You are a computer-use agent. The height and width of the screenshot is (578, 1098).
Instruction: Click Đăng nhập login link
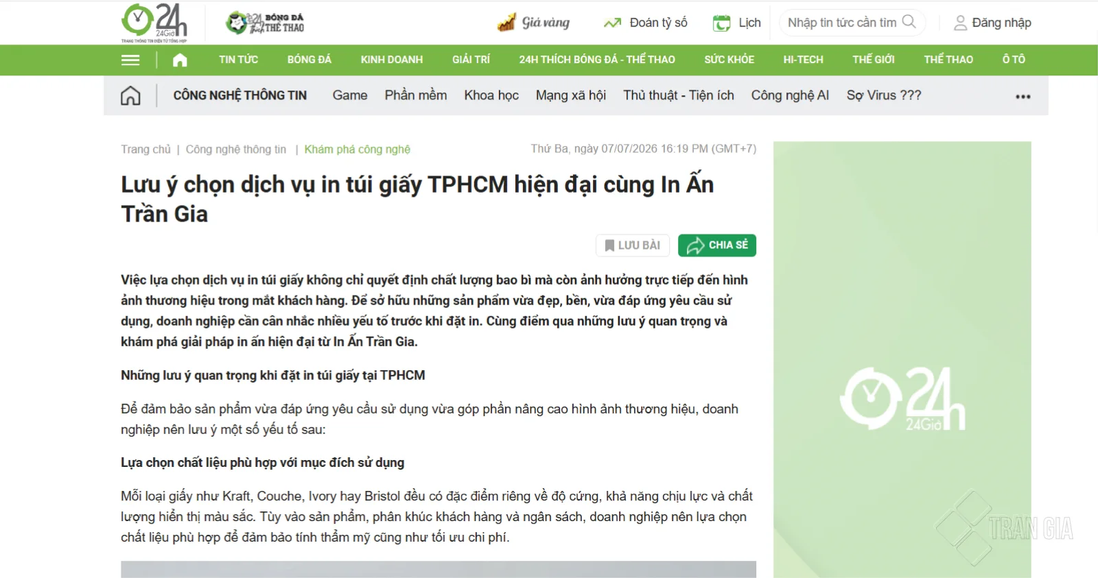click(1001, 23)
